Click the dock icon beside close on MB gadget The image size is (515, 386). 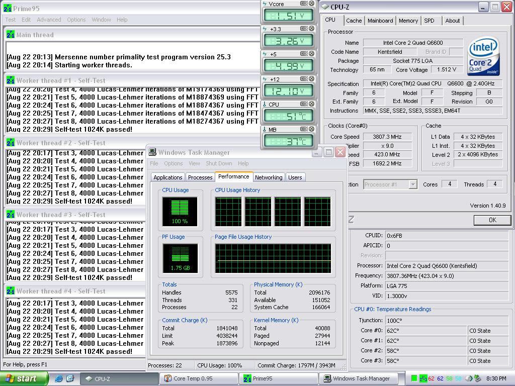[x=304, y=129]
